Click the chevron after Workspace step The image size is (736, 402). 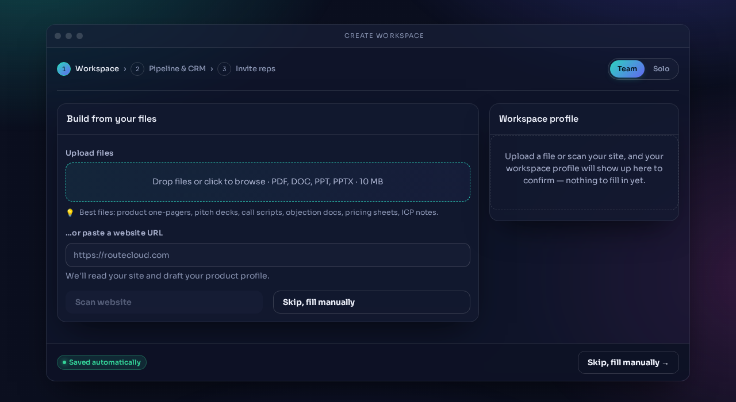pos(125,69)
